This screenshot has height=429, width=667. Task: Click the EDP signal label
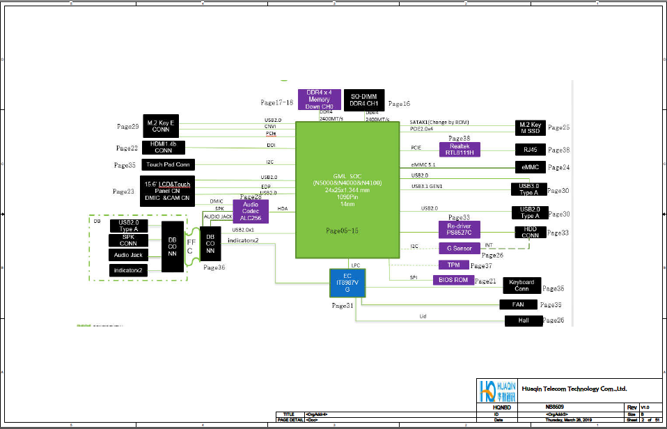[x=266, y=187]
